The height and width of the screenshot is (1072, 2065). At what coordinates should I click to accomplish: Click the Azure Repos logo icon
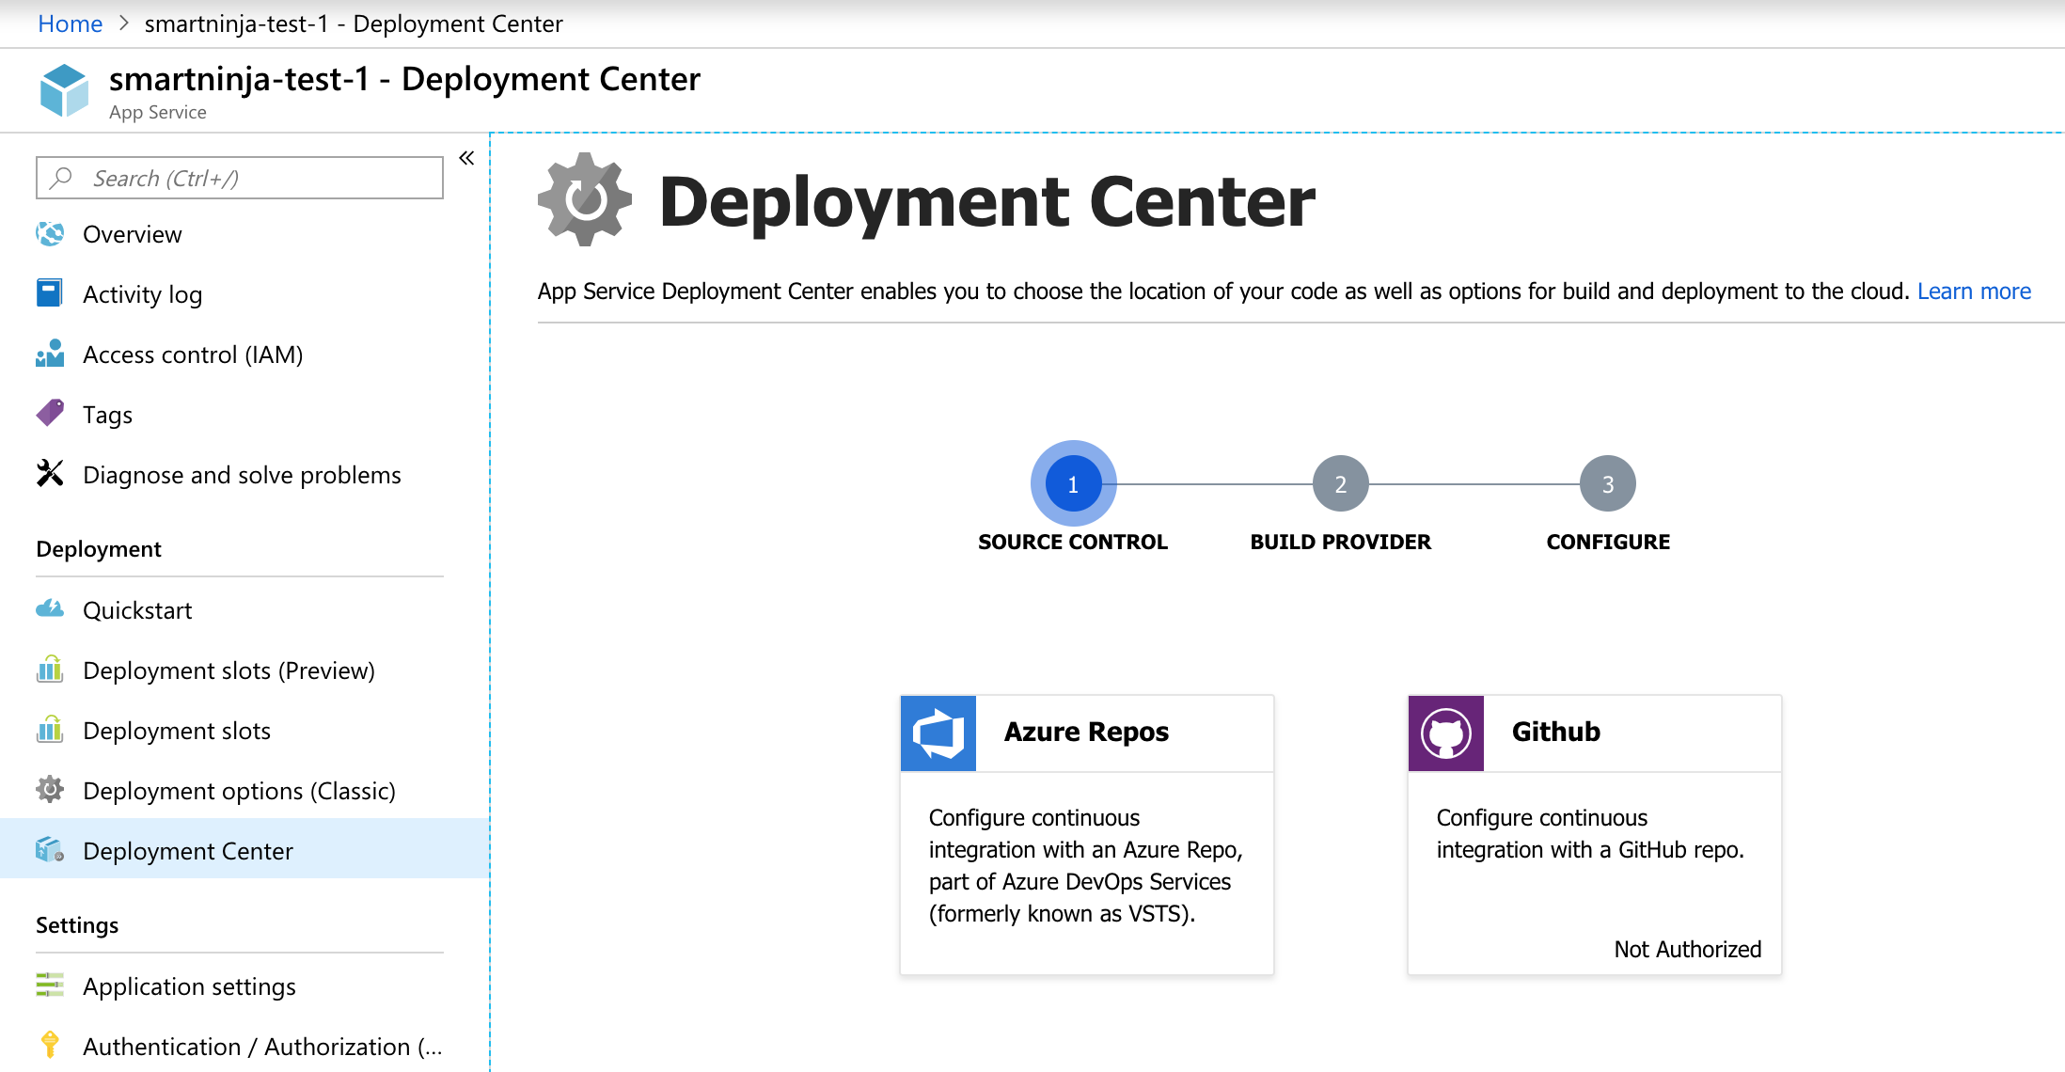(938, 733)
